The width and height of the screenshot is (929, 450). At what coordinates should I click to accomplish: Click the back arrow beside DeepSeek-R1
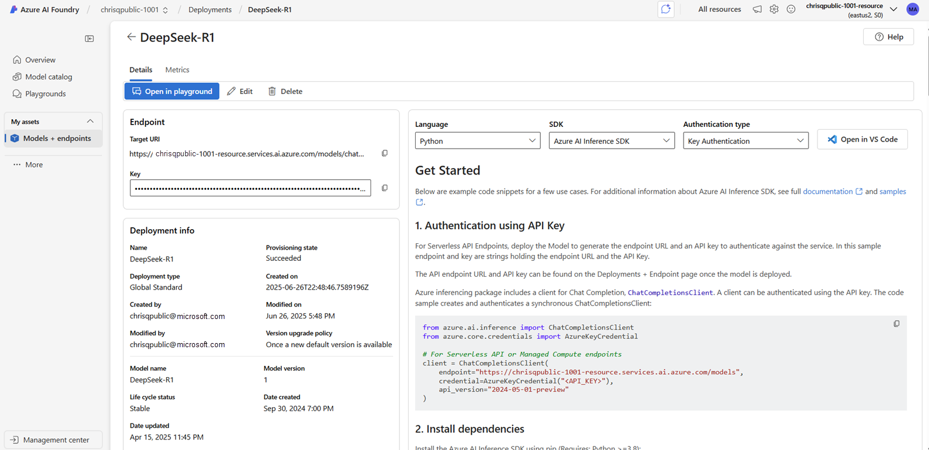pos(131,37)
